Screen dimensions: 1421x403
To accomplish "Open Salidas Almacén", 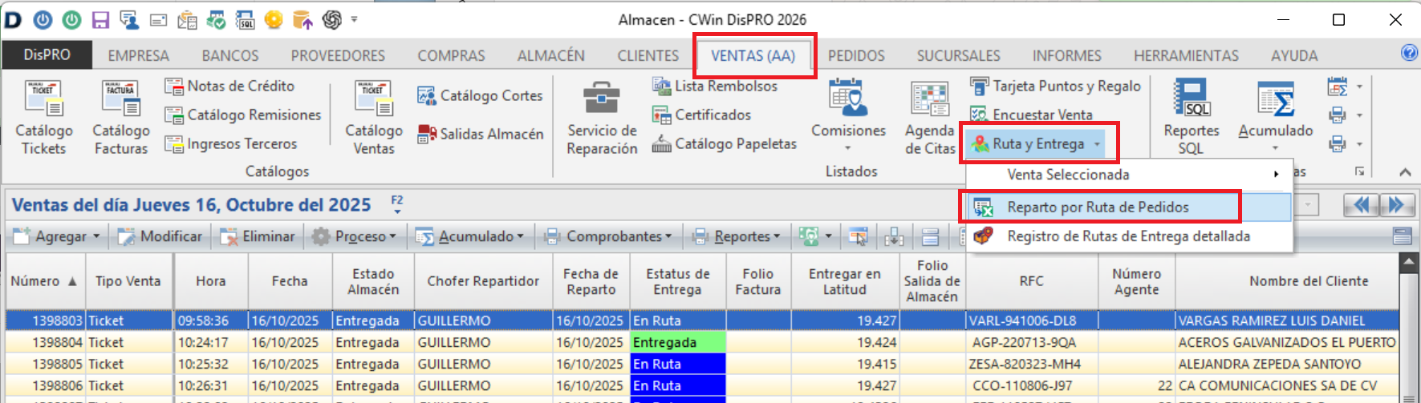I will [x=480, y=134].
